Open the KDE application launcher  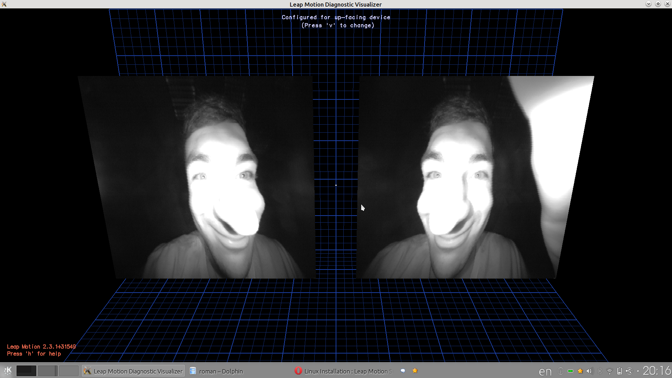click(x=7, y=371)
